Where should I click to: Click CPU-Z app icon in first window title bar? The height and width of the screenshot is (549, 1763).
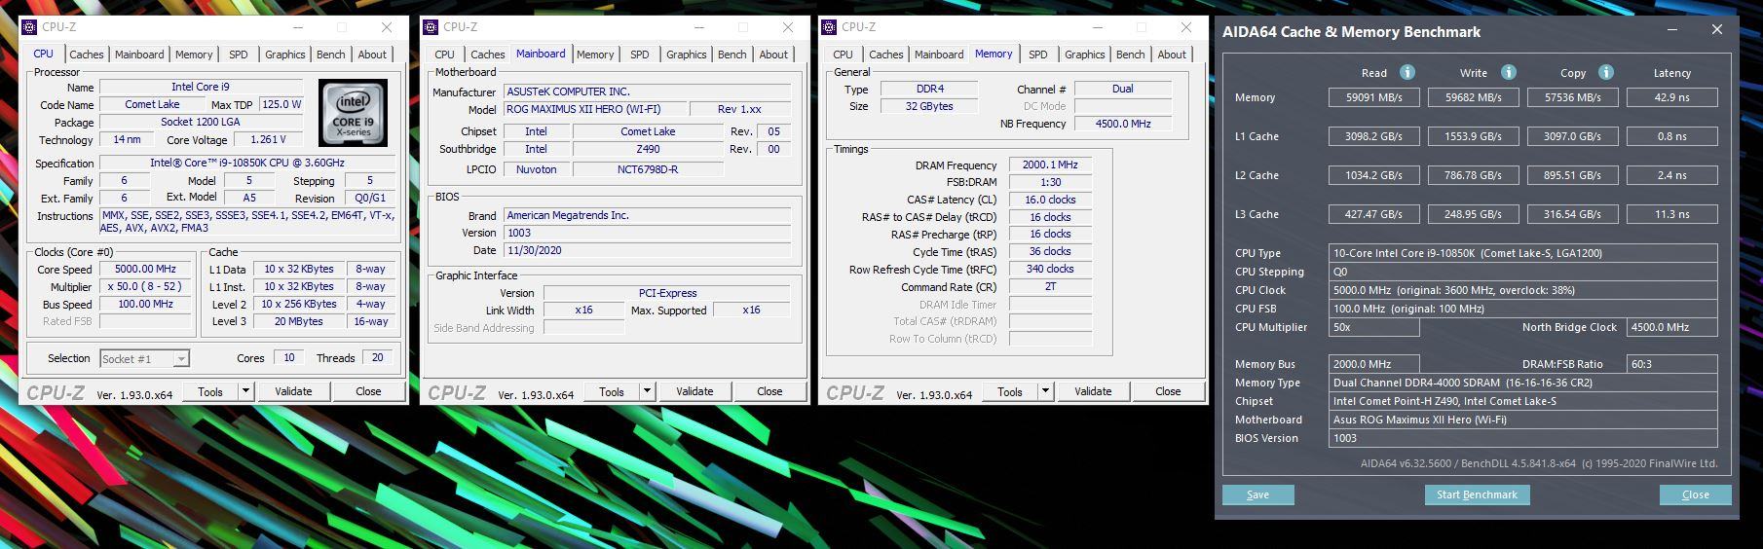pos(29,27)
